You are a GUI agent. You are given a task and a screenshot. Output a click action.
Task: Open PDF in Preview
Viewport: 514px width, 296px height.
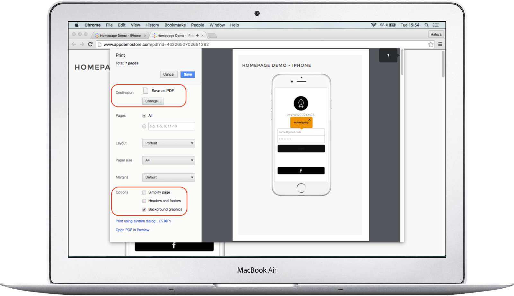coord(132,230)
